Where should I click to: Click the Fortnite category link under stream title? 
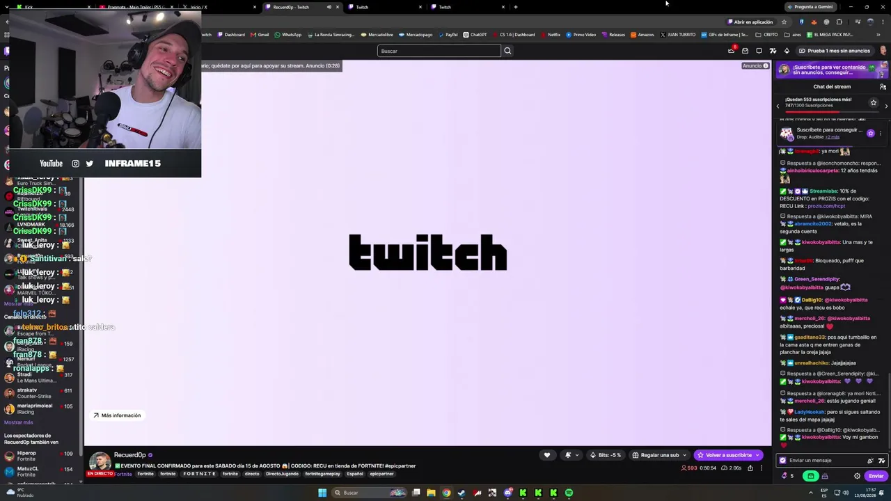[x=123, y=474]
